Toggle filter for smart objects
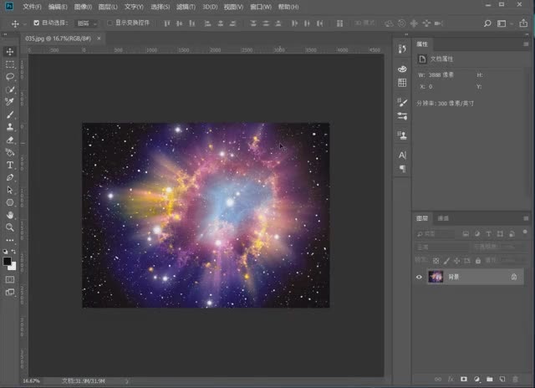This screenshot has height=388, width=535. (x=512, y=234)
